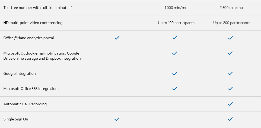Viewport: 261px width, 128px height.
Task: Click the Automatic Call Recording checkmark
Action: point(230,104)
